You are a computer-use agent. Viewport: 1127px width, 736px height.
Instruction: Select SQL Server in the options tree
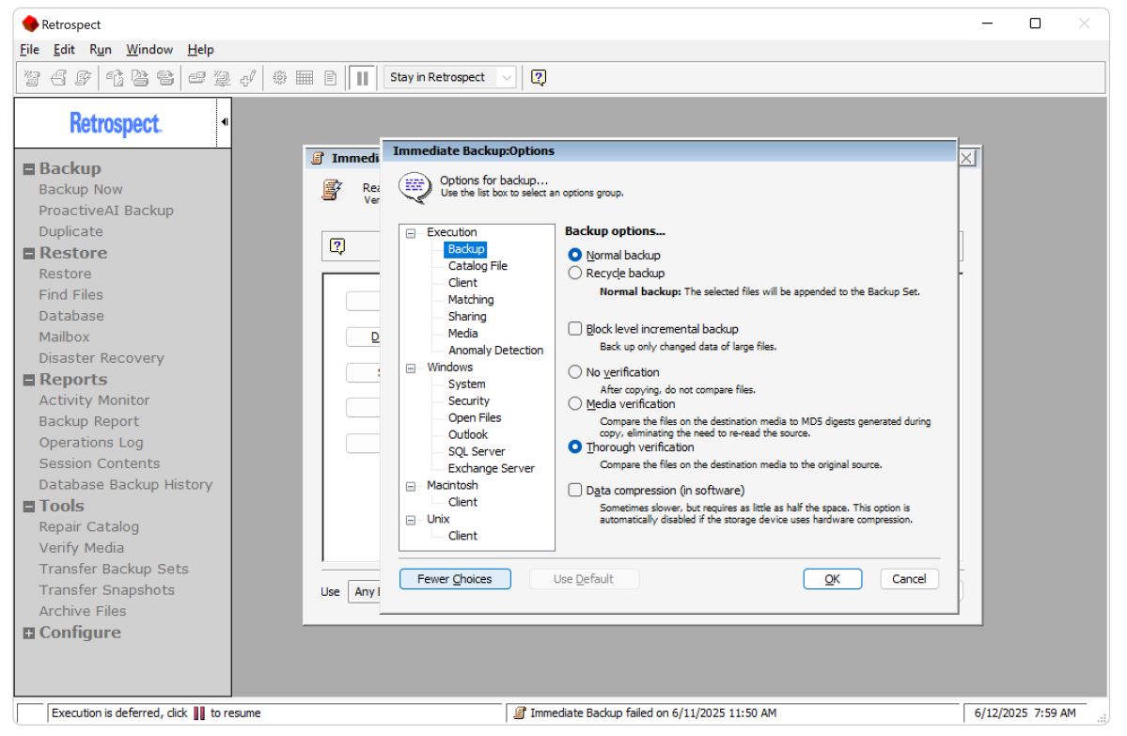[477, 452]
